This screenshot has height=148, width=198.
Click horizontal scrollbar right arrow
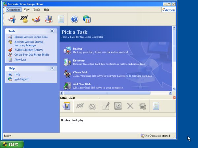170,93
